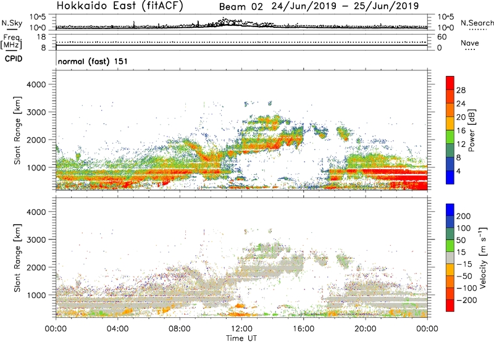Click the "Nave" legend label
494x342 pixels.
pyautogui.click(x=470, y=43)
